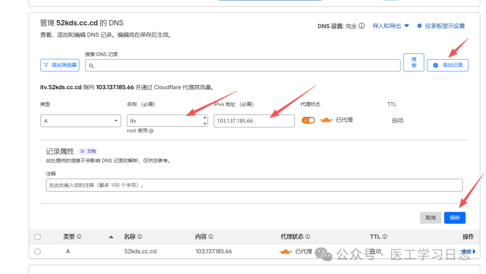Click 取消 to cancel the record edit
The image size is (486, 274).
click(x=430, y=218)
